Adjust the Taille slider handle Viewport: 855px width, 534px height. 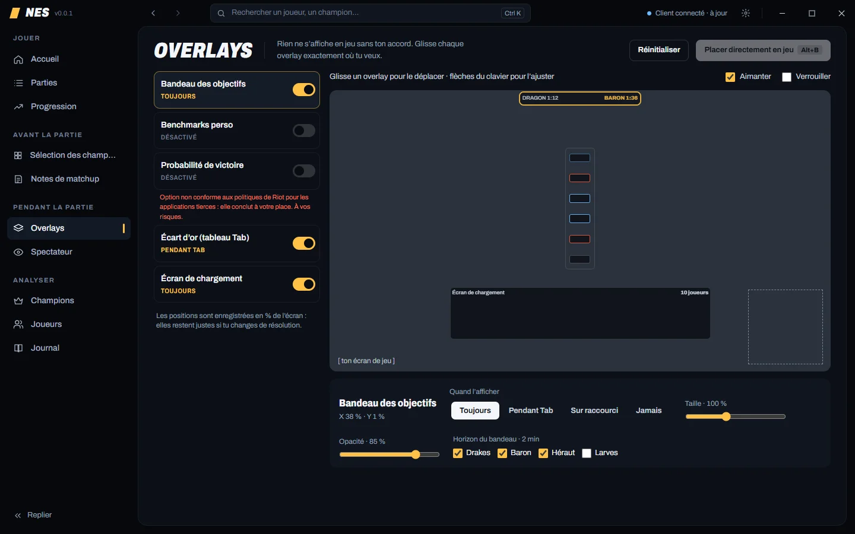pyautogui.click(x=726, y=417)
